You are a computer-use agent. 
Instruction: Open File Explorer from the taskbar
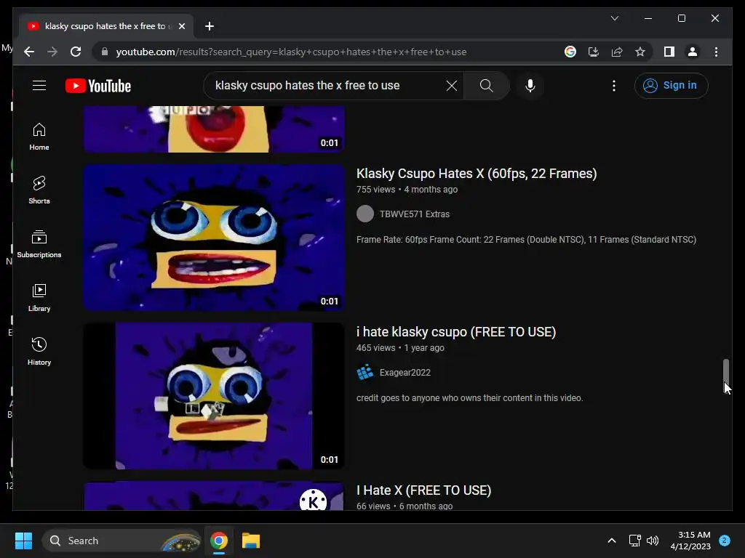pos(251,541)
